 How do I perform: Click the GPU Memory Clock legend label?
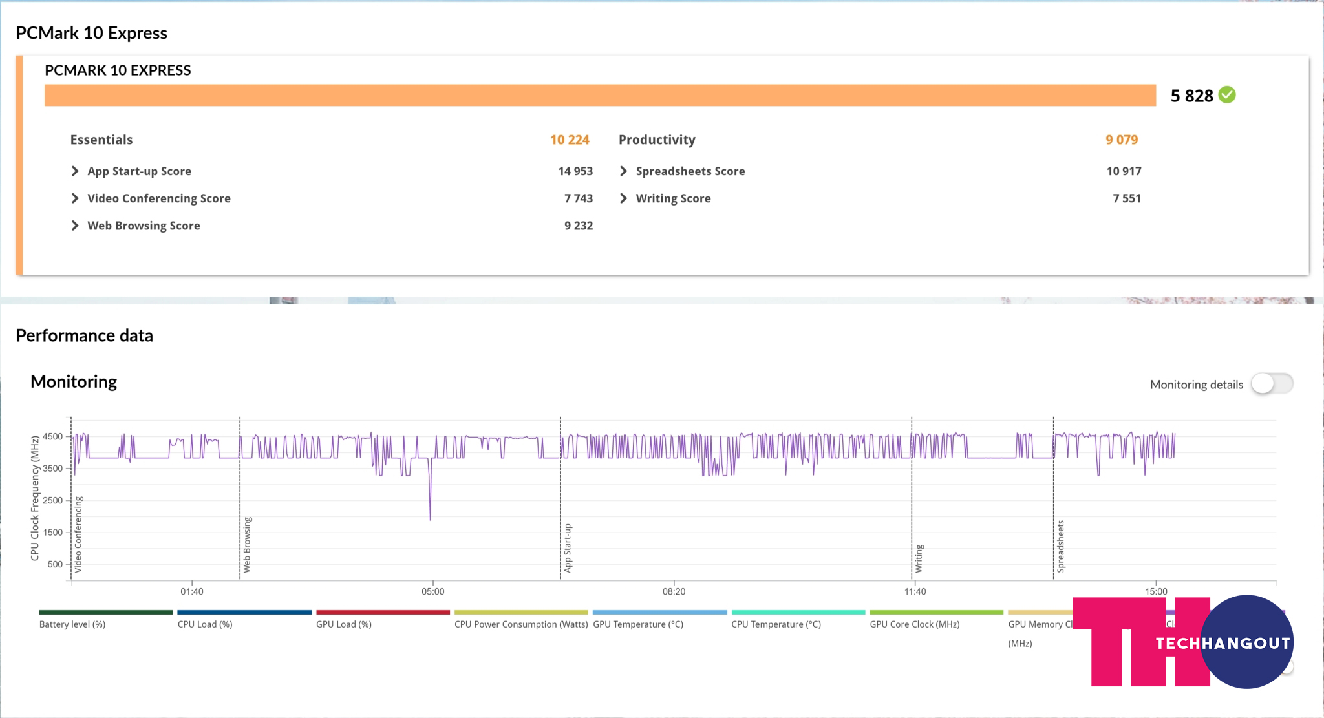pyautogui.click(x=1040, y=633)
